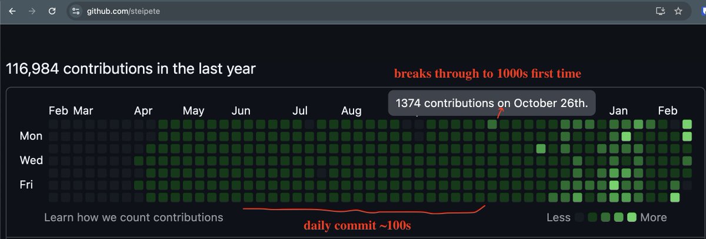Screen dimensions: 706x239
Task: Open the site information icon in address bar
Action: tap(75, 11)
